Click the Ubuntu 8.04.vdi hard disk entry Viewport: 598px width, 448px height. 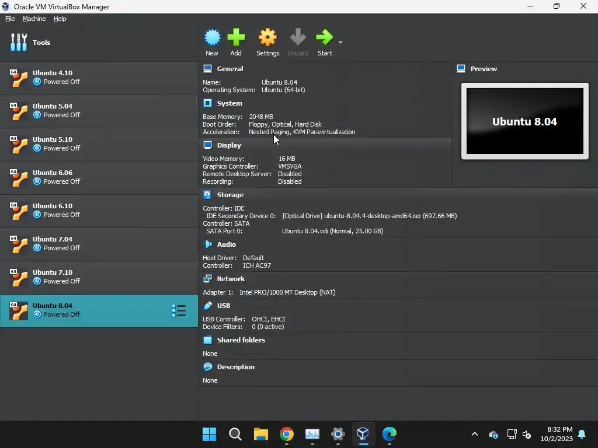point(332,231)
